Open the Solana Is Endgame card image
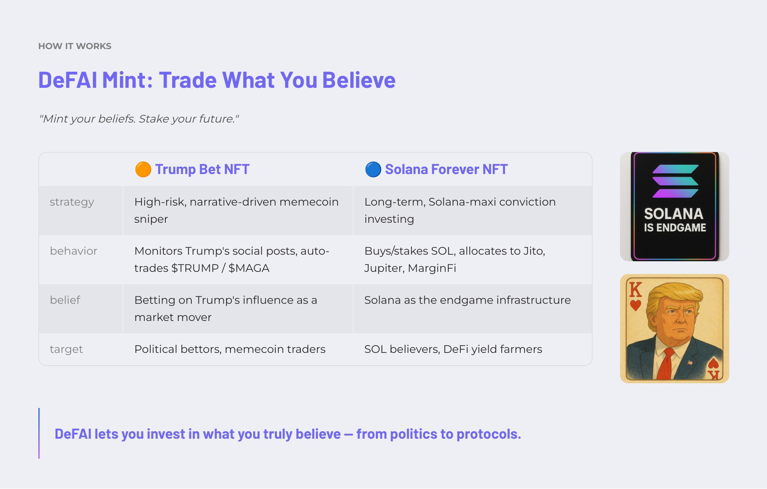Screen dimensions: 767x489 674,206
